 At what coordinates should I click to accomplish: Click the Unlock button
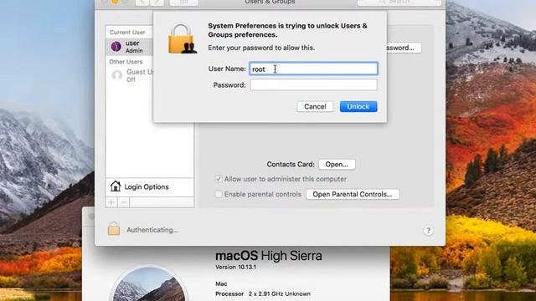pos(358,106)
